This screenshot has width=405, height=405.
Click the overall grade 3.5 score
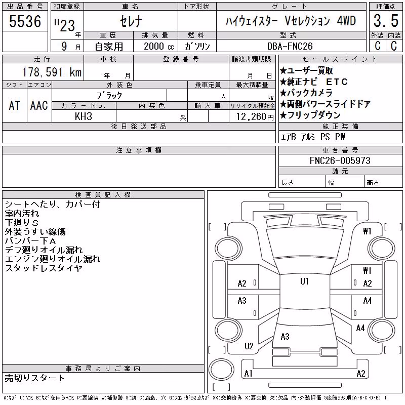point(386,21)
